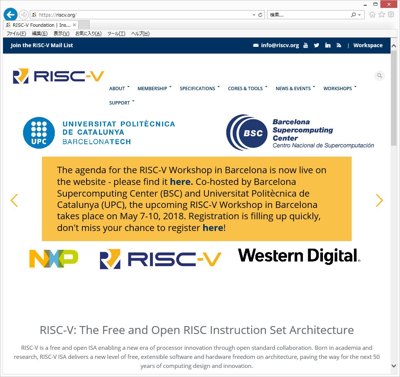Click the search magnifier in browser search box

353,15
